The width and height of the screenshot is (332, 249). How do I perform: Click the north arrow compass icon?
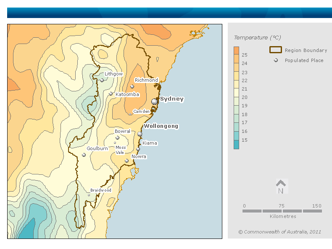click(281, 187)
